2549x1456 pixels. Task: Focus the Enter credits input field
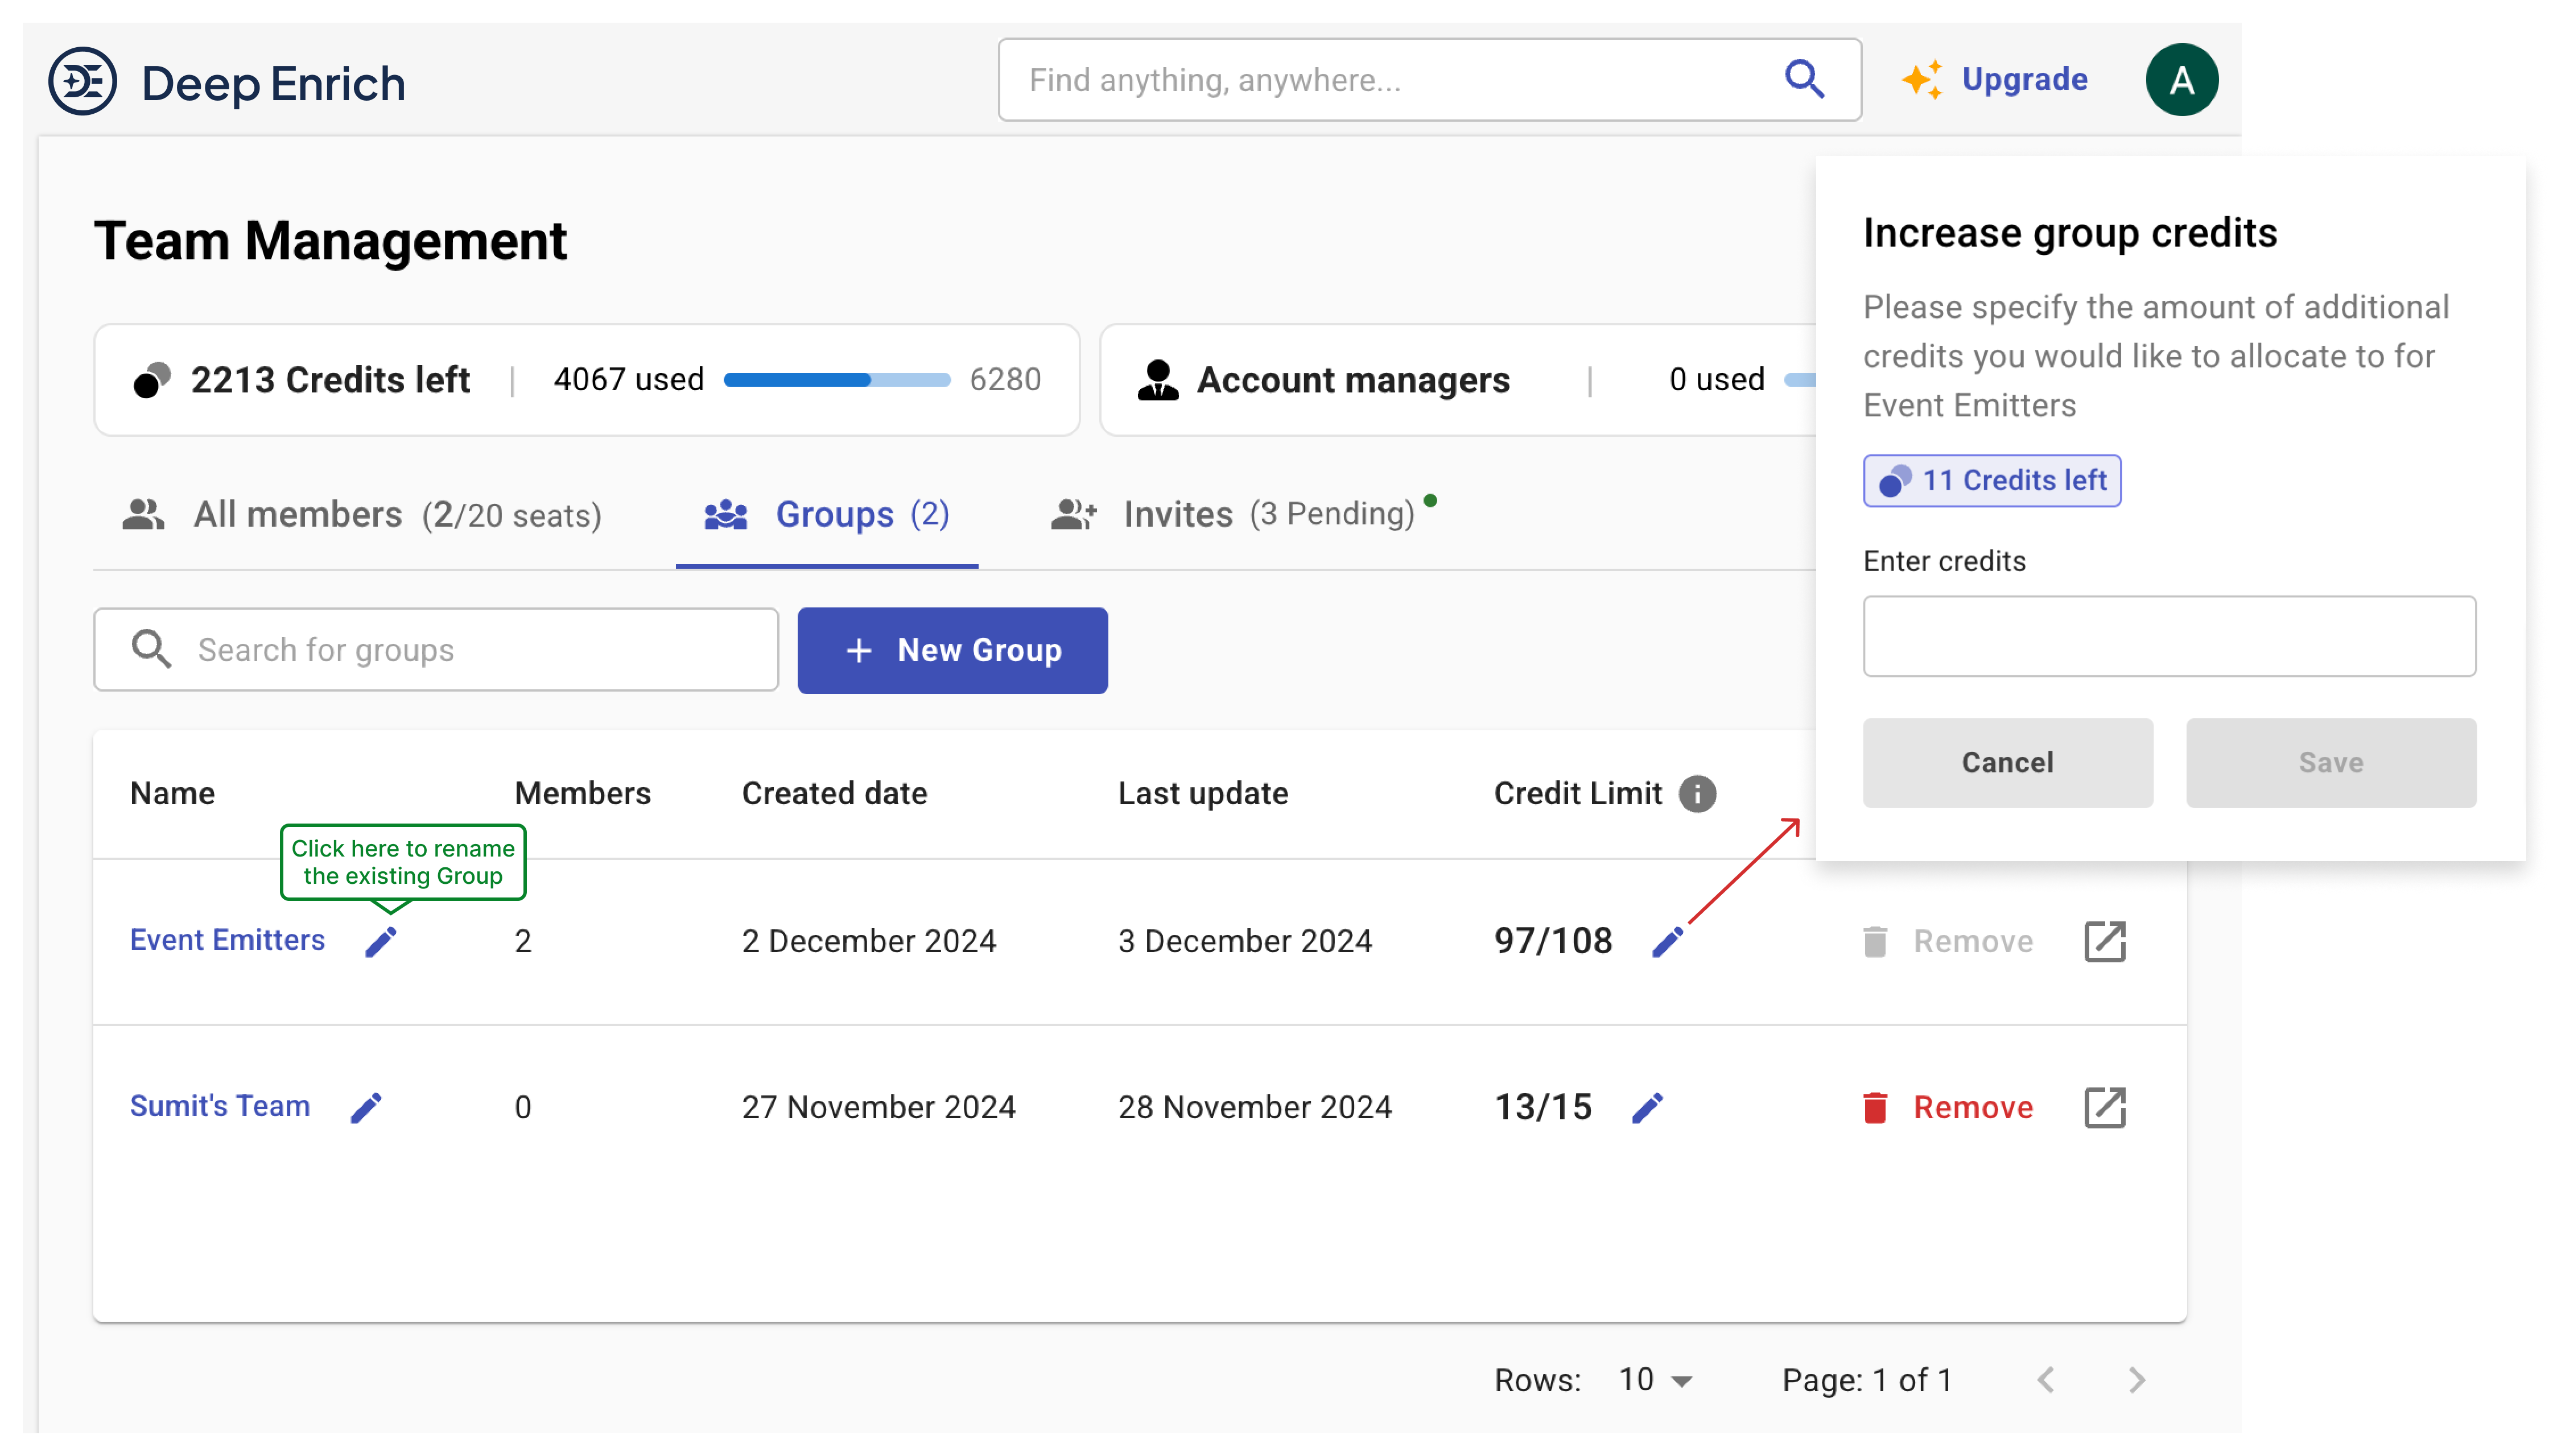[2169, 636]
